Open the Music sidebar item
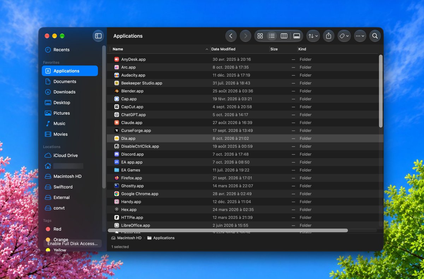This screenshot has height=279, width=424. (x=70, y=124)
